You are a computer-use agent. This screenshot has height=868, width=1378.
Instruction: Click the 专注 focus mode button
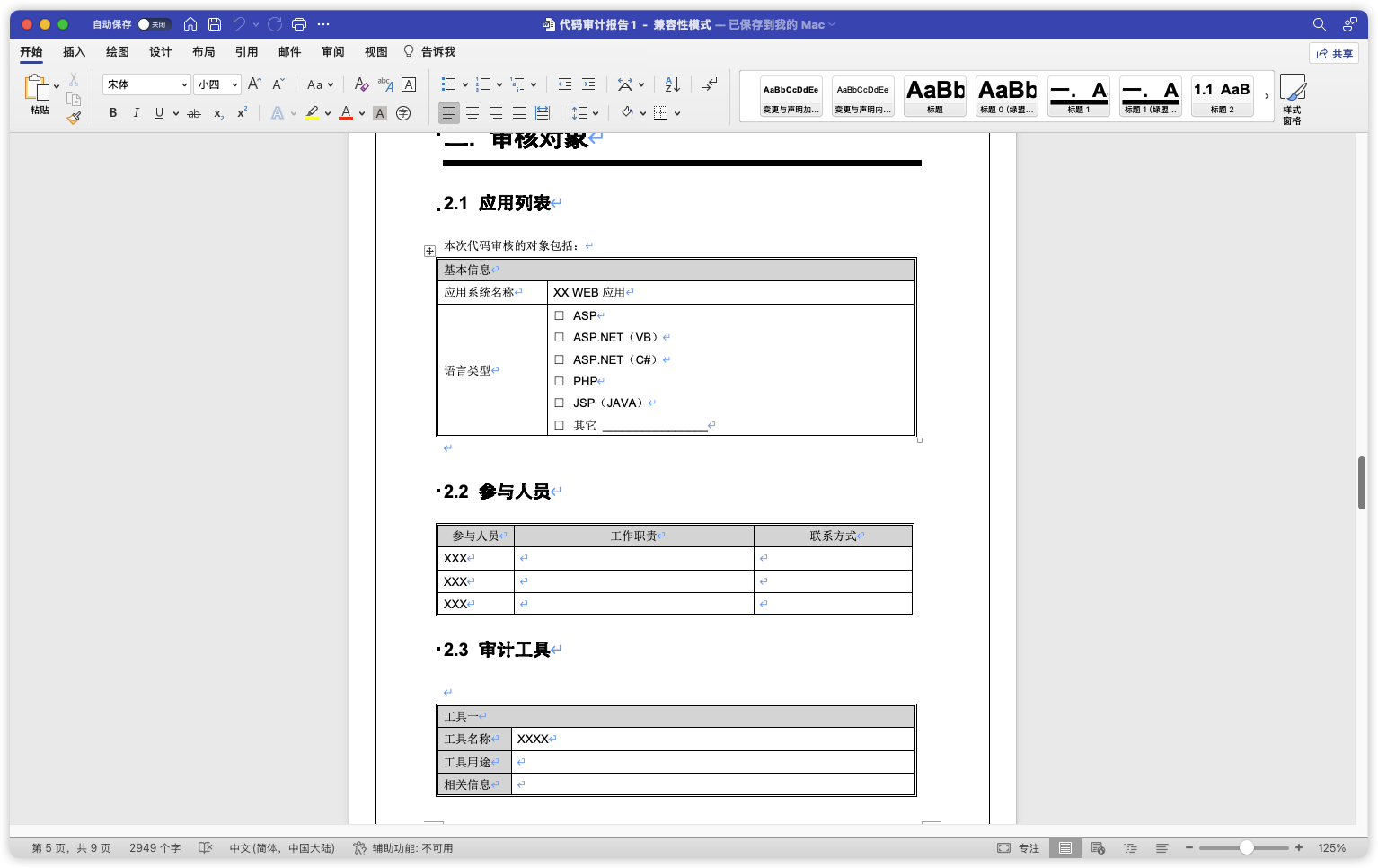point(1019,848)
